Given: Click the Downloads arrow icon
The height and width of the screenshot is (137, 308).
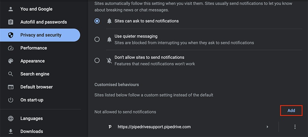Looking at the screenshot, I should click(11, 131).
